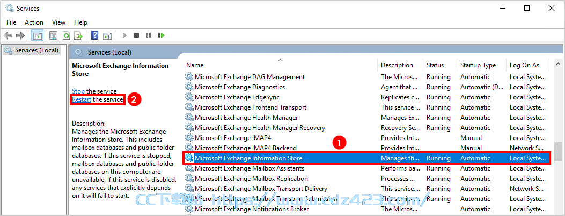Select the Microsoft Exchange IMAP4 service
This screenshot has height=216, width=565.
click(233, 138)
